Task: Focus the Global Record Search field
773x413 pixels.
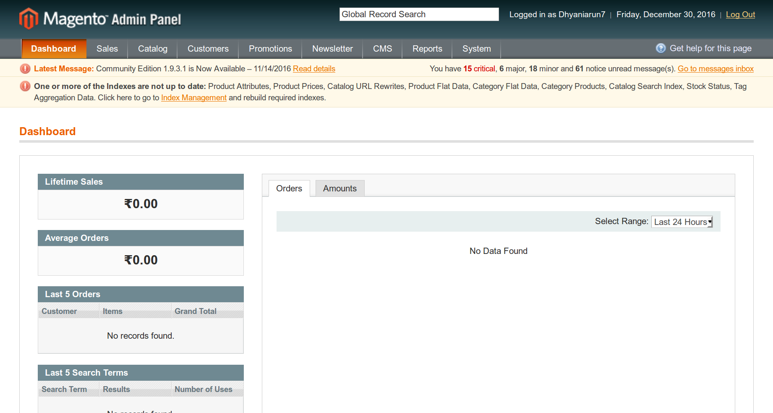Action: (419, 14)
